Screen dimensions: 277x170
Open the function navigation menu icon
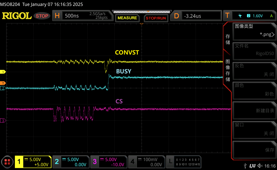[x=7, y=162]
